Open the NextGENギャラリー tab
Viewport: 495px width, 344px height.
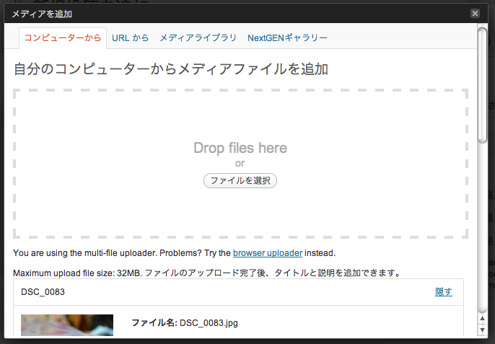tap(287, 38)
